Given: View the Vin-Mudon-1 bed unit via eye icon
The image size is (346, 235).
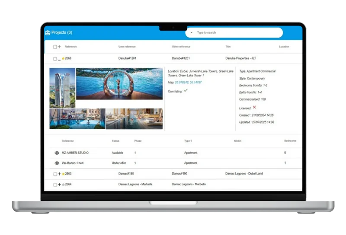Looking at the screenshot, I should tap(57, 163).
